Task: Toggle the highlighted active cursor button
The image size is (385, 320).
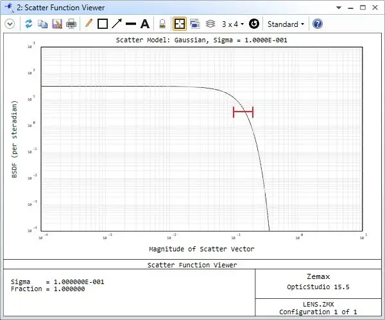Action: coord(180,24)
